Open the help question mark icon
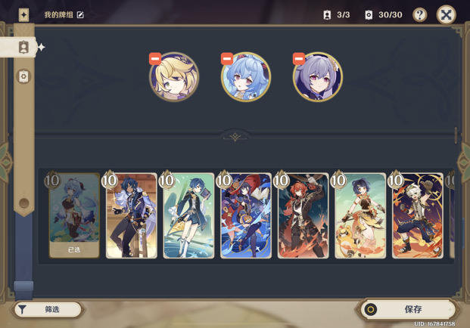The image size is (470, 328). pyautogui.click(x=419, y=14)
